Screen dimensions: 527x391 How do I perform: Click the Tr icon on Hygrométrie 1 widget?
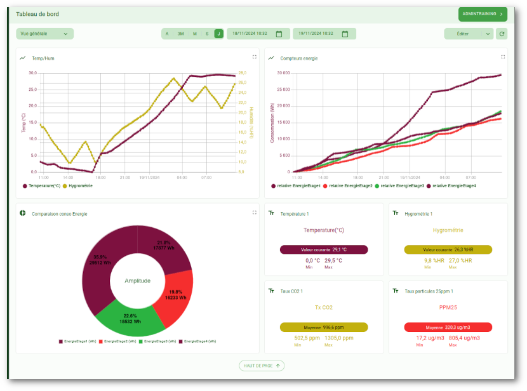395,214
